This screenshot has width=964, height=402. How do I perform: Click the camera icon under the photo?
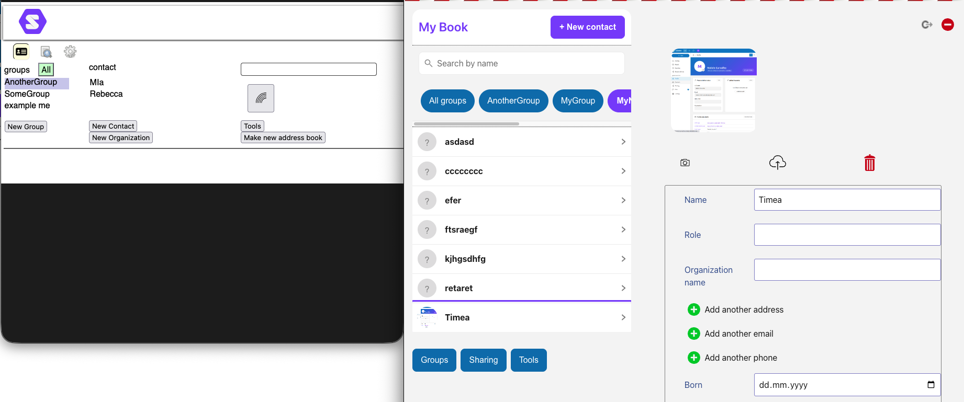(x=685, y=163)
